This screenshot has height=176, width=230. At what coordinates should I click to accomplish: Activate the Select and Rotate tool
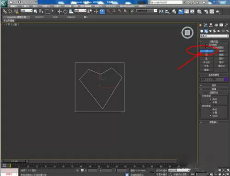pos(65,11)
